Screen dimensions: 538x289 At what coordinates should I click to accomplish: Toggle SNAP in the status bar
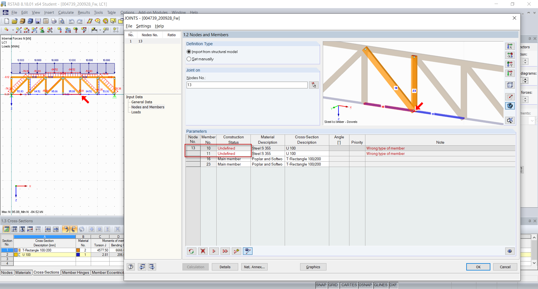tap(321, 285)
